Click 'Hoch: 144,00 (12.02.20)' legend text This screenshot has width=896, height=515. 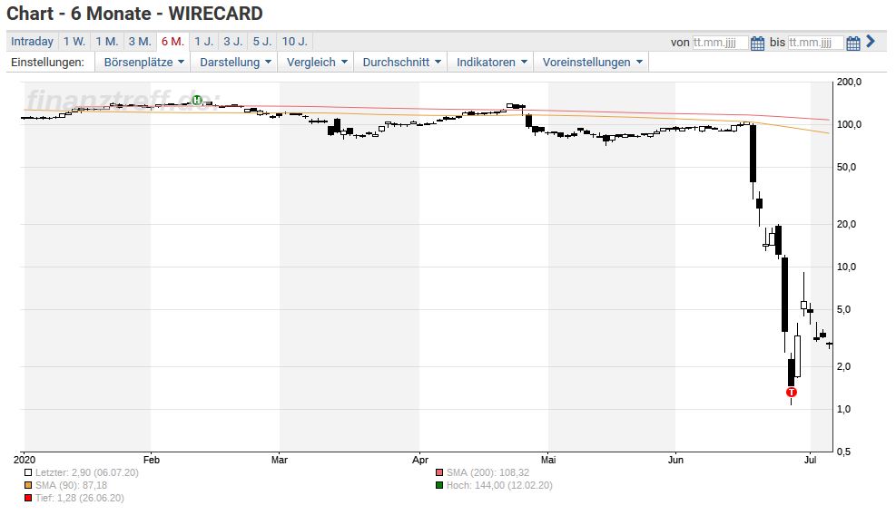click(x=499, y=485)
